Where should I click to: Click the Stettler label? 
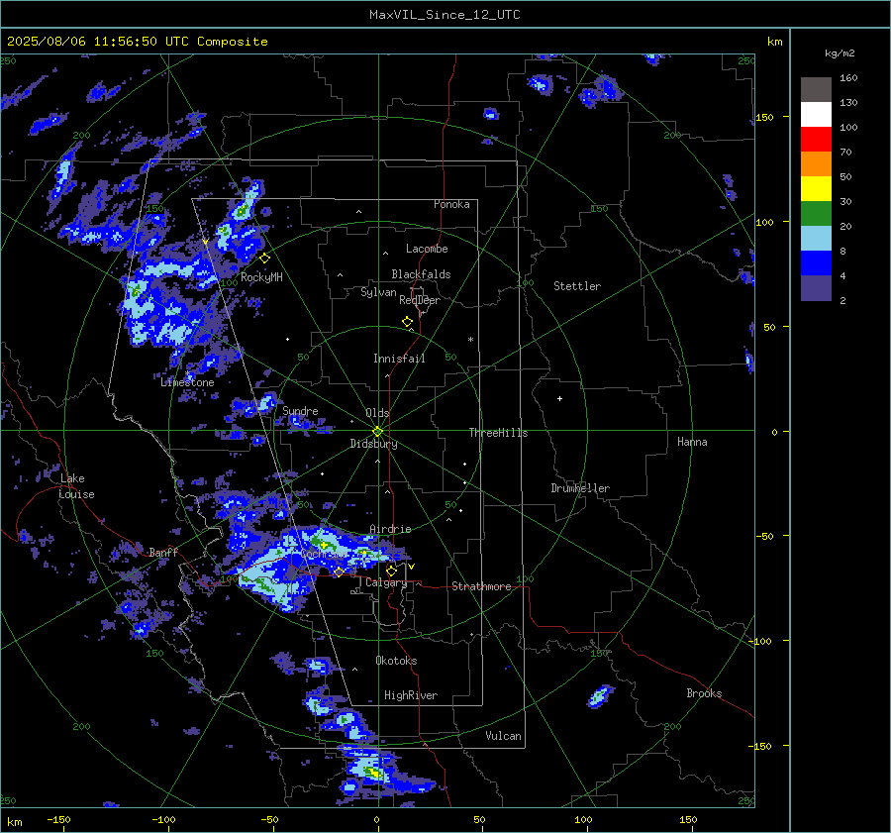[x=577, y=286]
